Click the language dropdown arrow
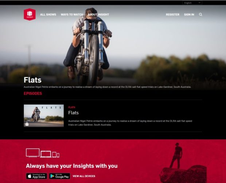The width and height of the screenshot is (226, 183). click(199, 3)
